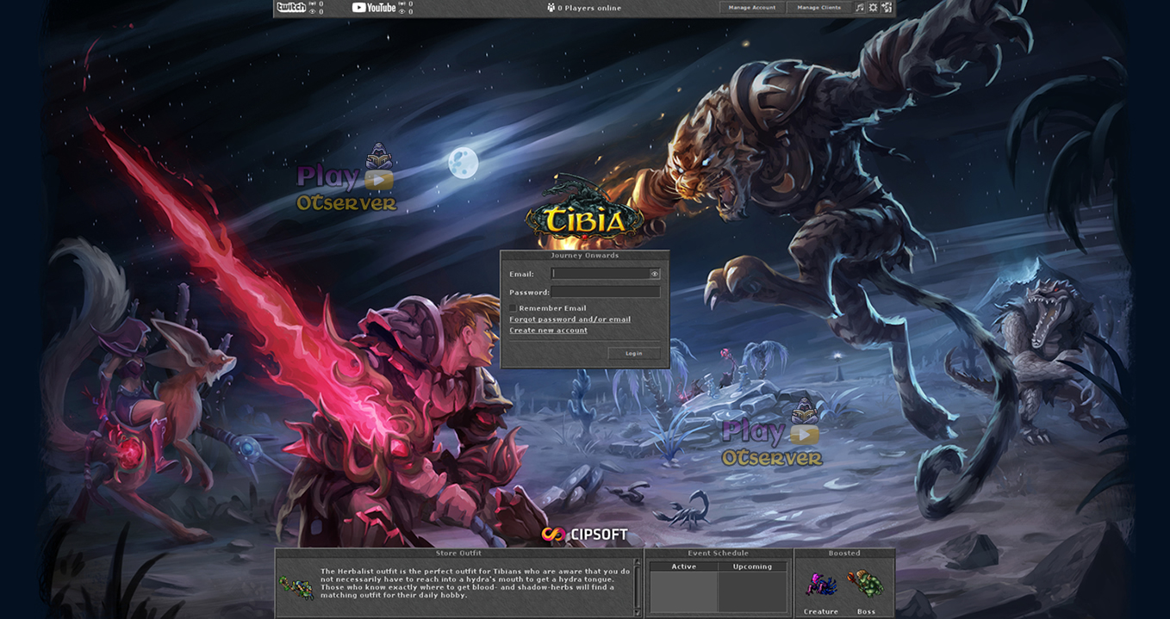
Task: Switch to the Active events column
Action: click(684, 566)
